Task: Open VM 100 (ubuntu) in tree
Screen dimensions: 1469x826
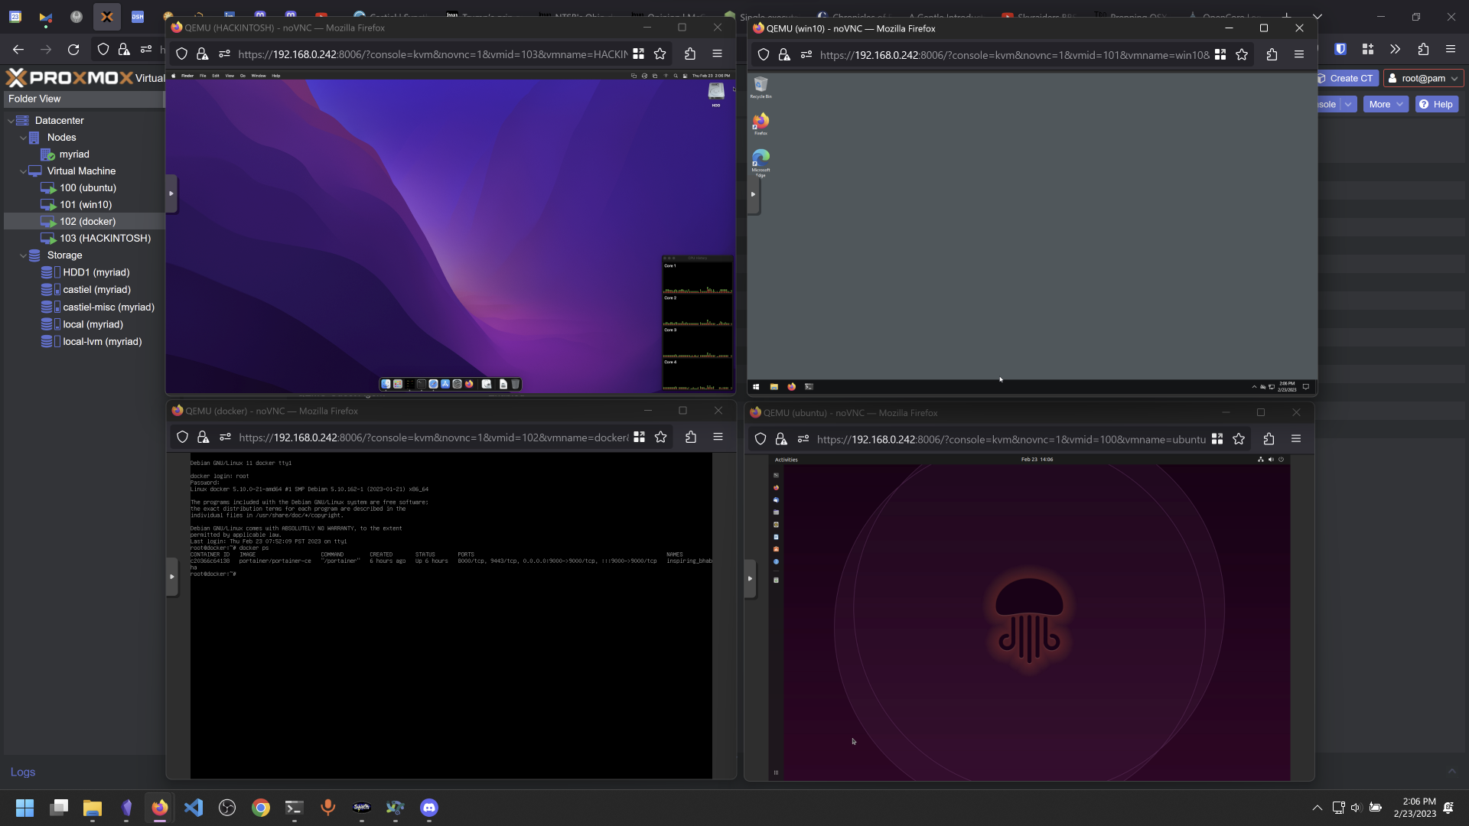Action: click(x=87, y=187)
